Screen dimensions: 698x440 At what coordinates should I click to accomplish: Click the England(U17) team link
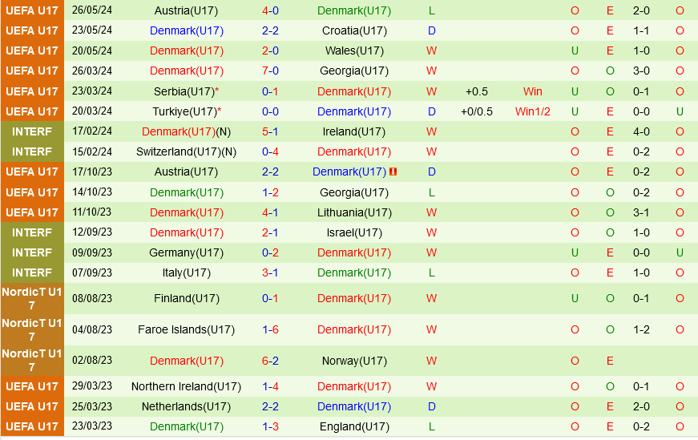click(354, 426)
